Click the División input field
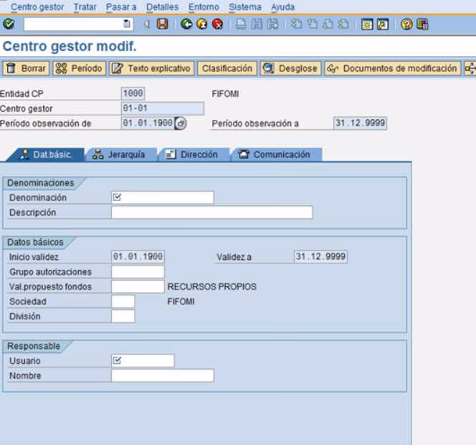 [x=123, y=316]
